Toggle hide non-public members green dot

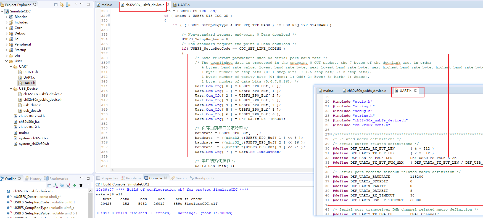pyautogui.click(x=75, y=185)
